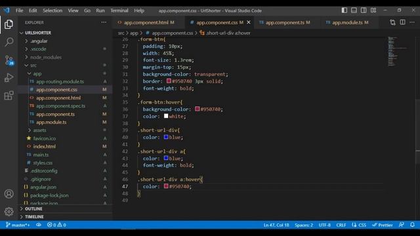Collapse the src folder

pos(65,66)
